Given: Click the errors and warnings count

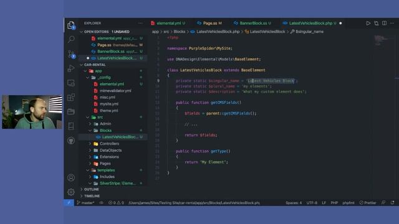Looking at the screenshot, I should click(116, 203).
